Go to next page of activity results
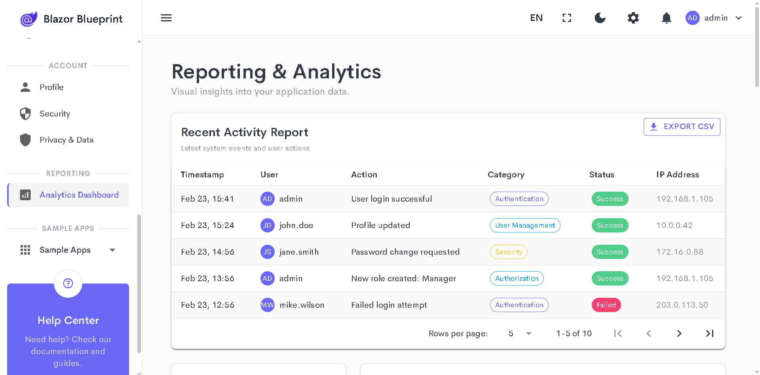Image resolution: width=760 pixels, height=375 pixels. coord(679,333)
